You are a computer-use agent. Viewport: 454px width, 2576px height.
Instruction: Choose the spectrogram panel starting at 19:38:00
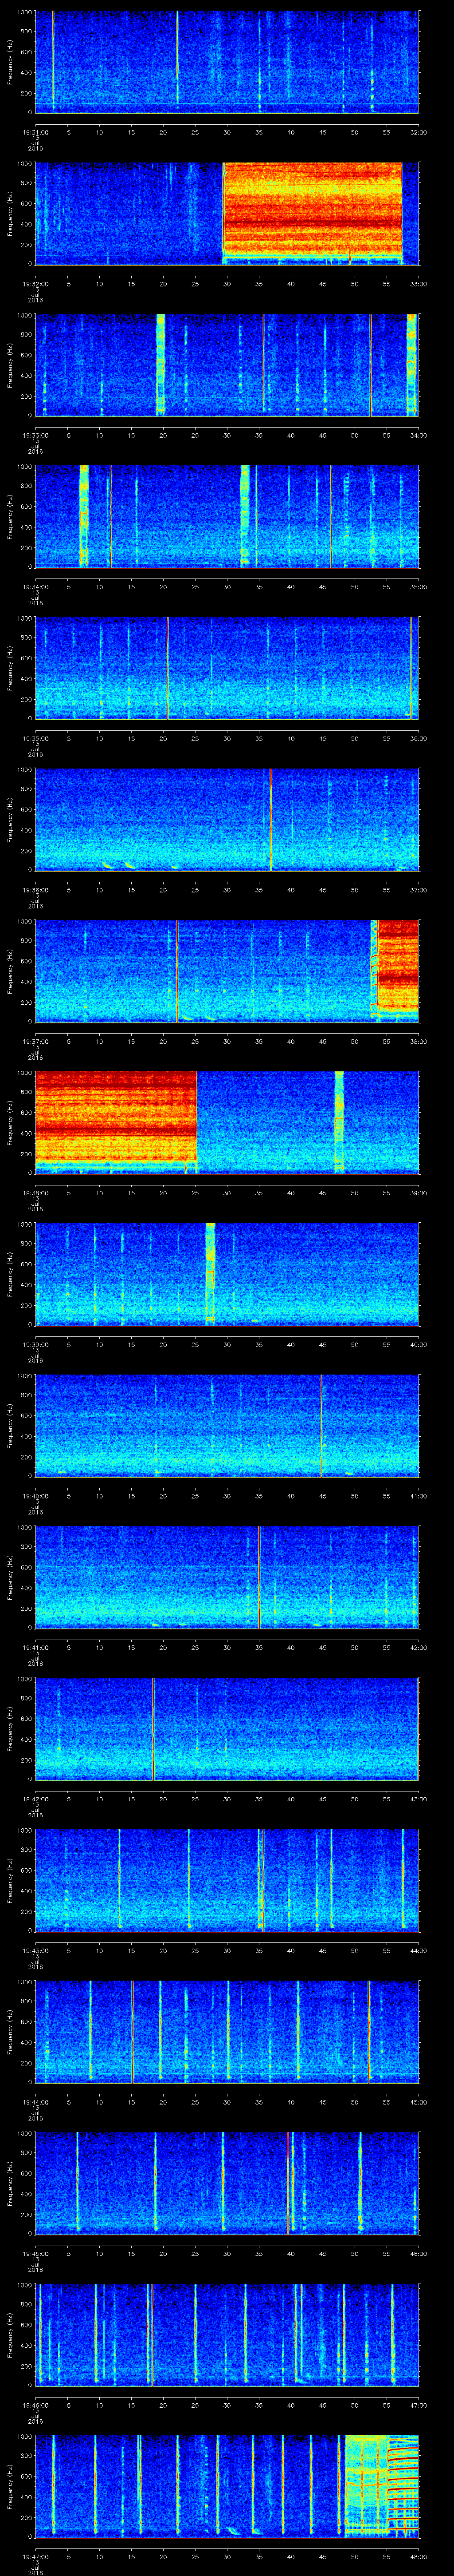point(227,1122)
